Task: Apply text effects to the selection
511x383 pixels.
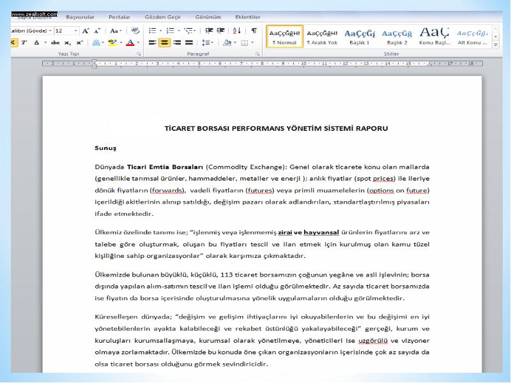Action: (96, 43)
